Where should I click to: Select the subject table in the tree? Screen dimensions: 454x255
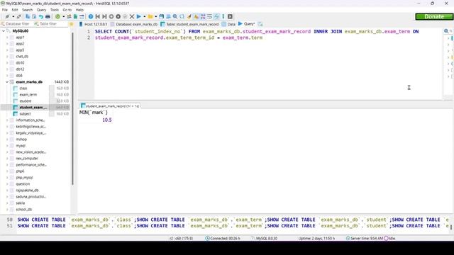tap(26, 113)
